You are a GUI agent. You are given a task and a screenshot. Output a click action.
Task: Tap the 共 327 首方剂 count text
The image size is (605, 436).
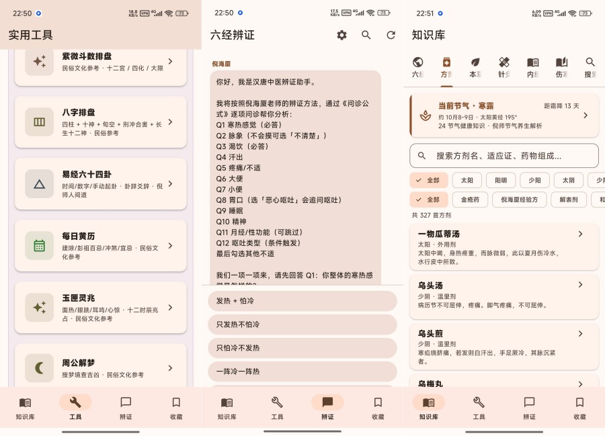click(x=432, y=215)
